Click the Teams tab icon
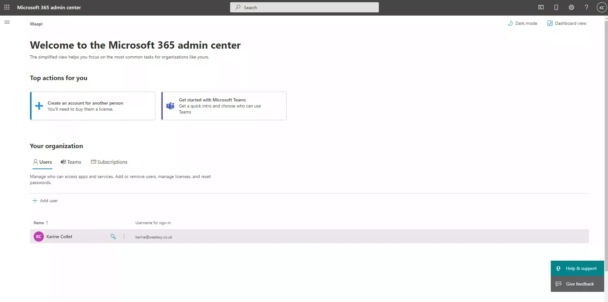The width and height of the screenshot is (608, 302). [x=63, y=162]
